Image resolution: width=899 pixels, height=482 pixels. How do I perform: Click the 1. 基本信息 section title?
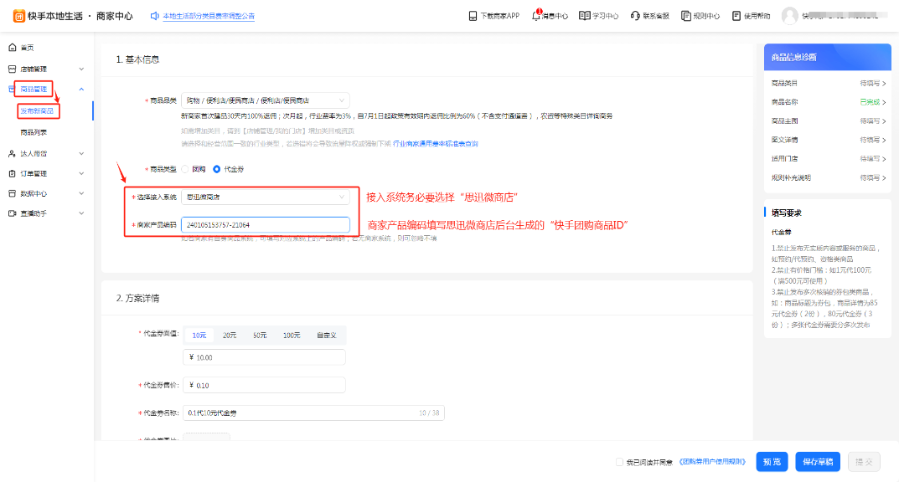click(x=137, y=59)
